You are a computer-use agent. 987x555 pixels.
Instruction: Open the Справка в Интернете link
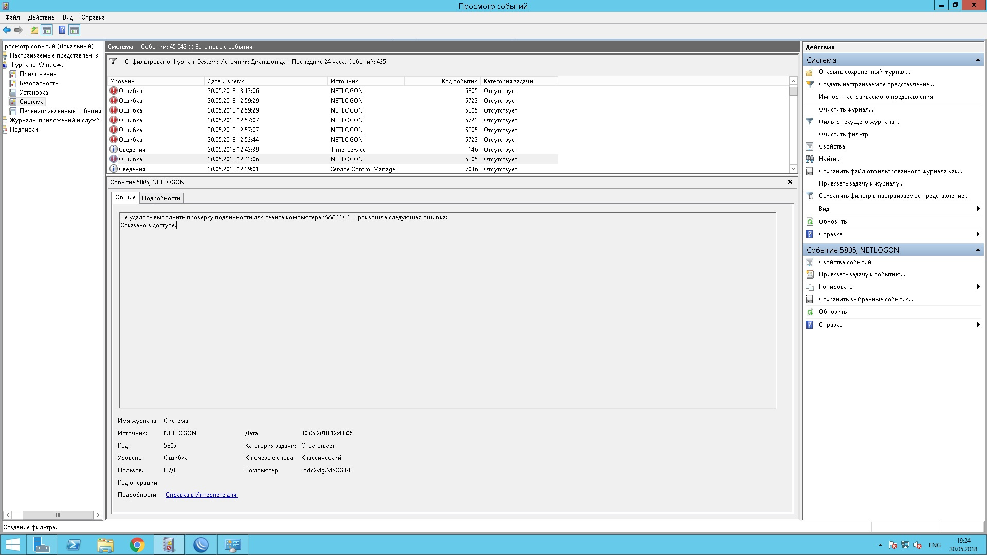point(202,495)
